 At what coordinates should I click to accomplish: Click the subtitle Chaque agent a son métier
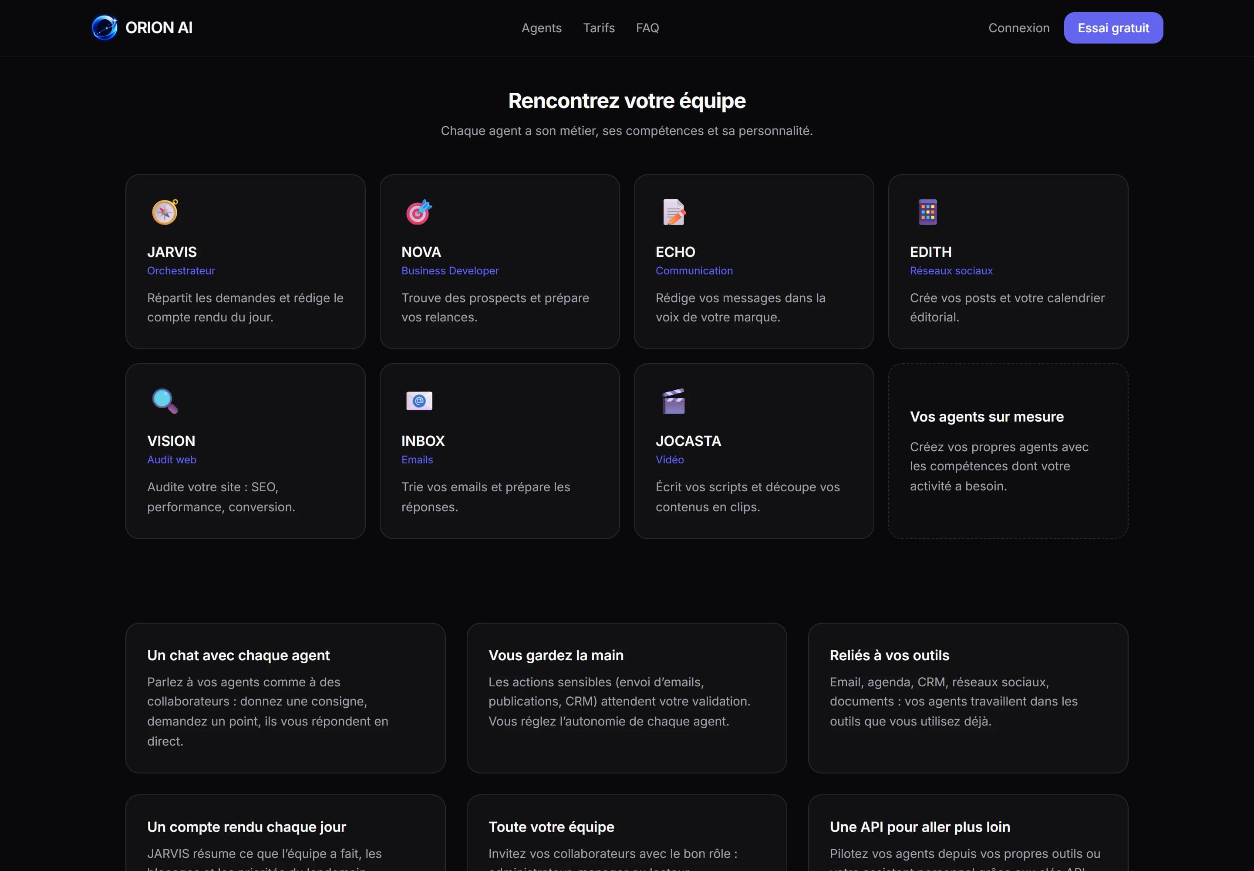point(627,131)
